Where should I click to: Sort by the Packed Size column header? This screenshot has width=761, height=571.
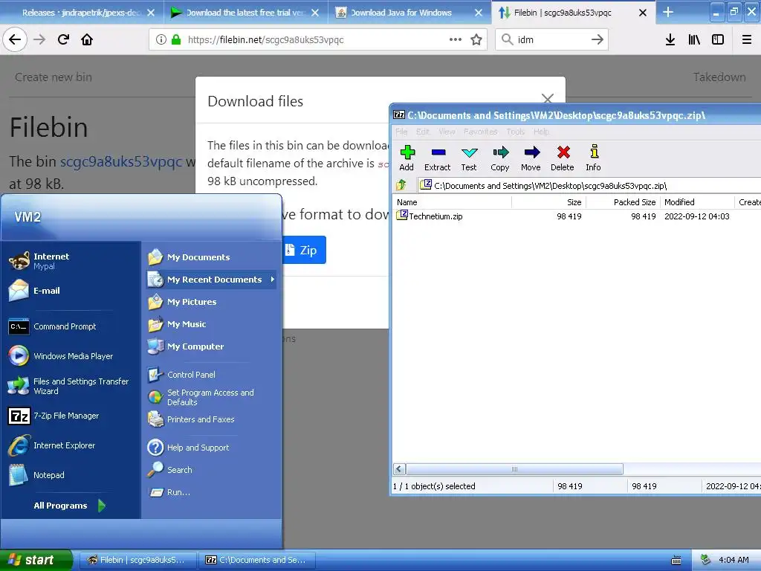click(624, 202)
